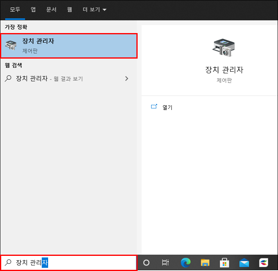
Task: Open the 더 보기 dropdown
Action: click(95, 10)
